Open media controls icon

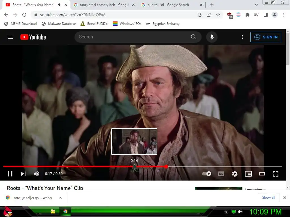[256, 15]
